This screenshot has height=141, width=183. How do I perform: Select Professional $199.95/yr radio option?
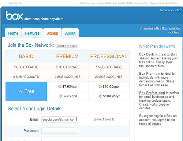click(101, 96)
